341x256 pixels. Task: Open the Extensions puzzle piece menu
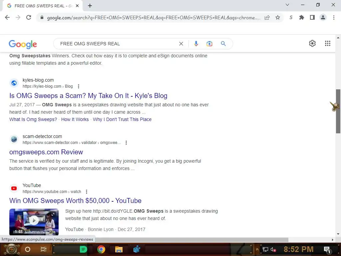pyautogui.click(x=301, y=17)
